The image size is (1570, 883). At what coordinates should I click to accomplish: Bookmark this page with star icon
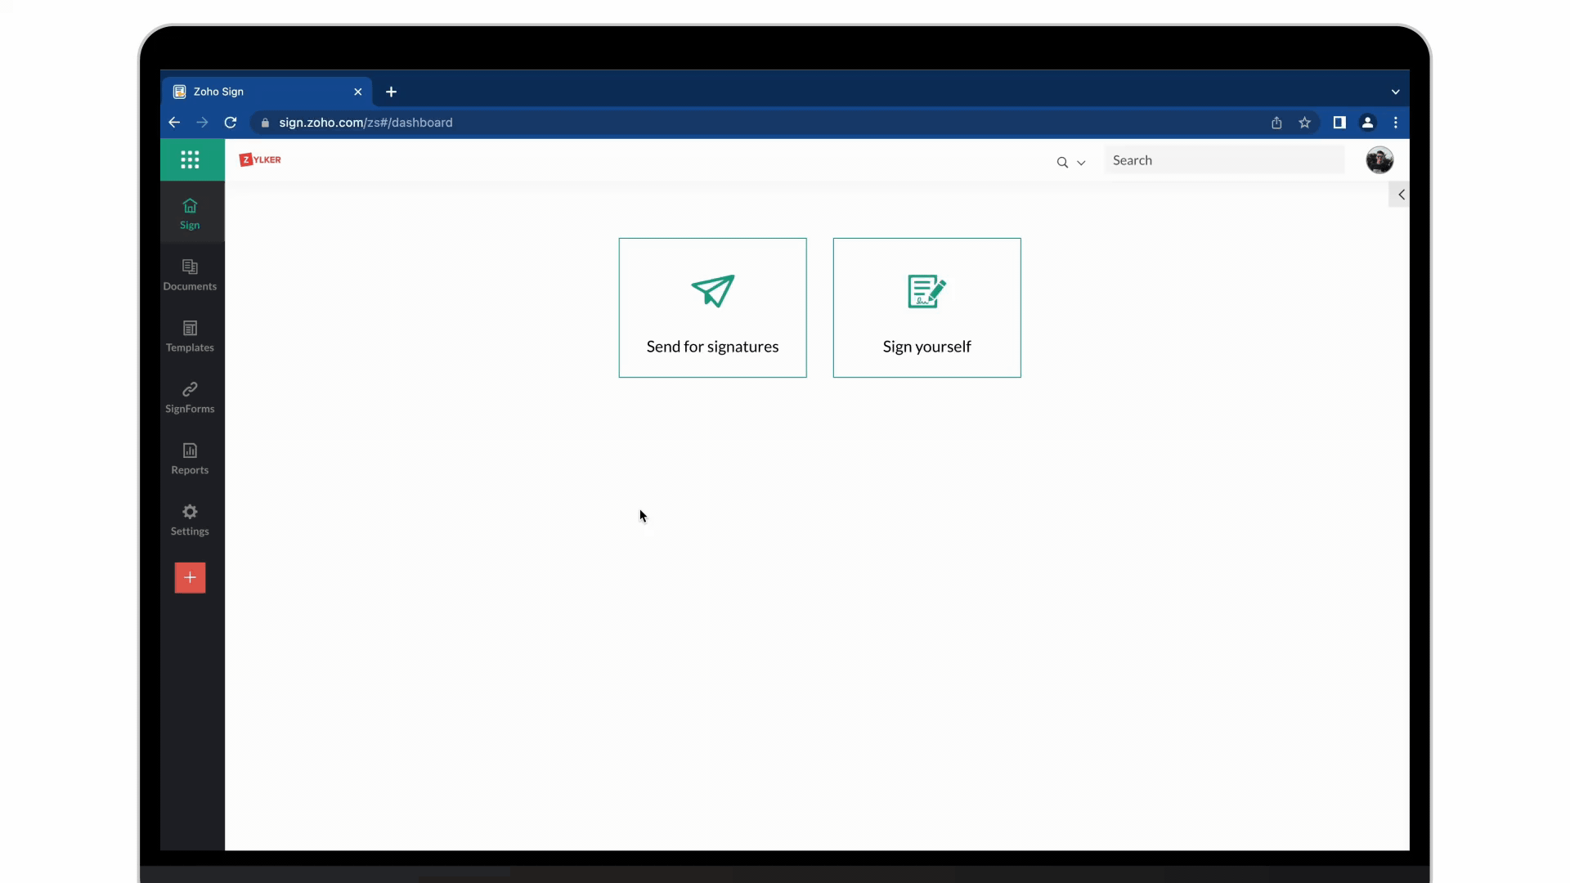[1304, 123]
